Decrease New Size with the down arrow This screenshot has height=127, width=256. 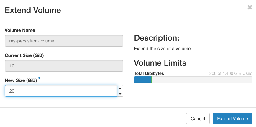(120, 94)
